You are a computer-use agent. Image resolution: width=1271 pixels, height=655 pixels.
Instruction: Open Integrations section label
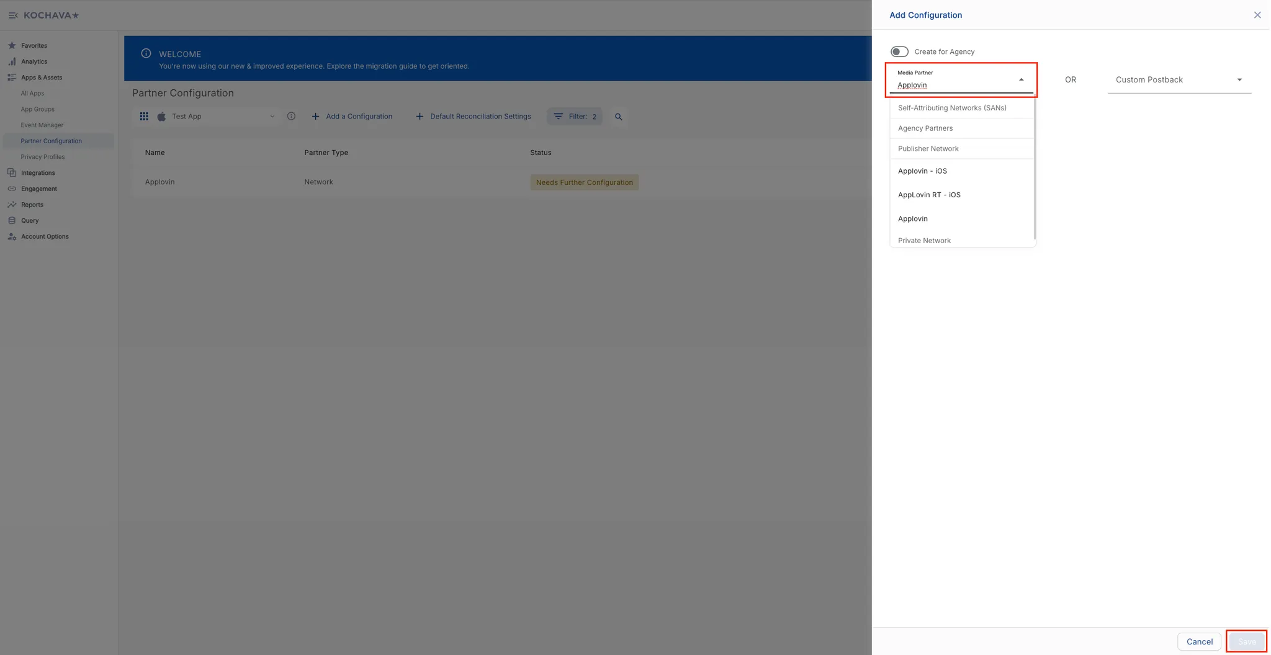click(x=38, y=173)
